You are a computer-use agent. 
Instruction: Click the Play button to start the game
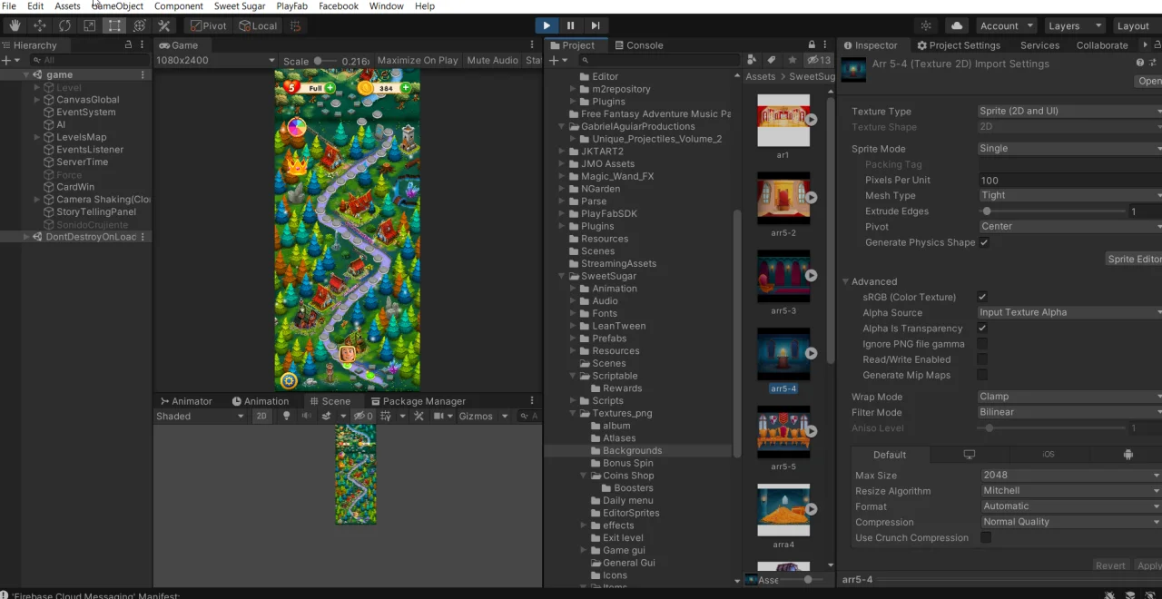click(x=547, y=26)
